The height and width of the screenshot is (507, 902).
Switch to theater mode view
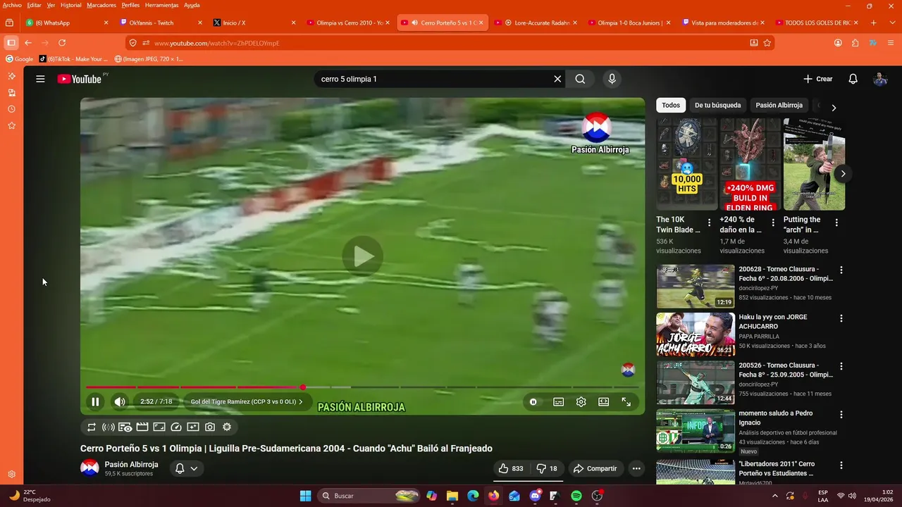pyautogui.click(x=603, y=402)
